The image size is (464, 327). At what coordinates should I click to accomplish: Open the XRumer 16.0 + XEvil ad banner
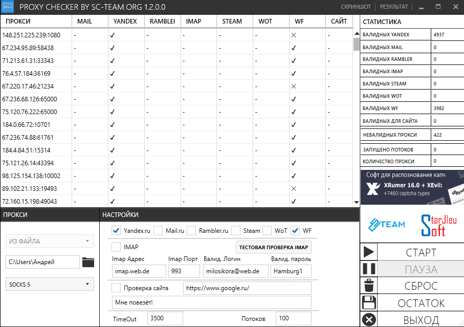click(412, 187)
